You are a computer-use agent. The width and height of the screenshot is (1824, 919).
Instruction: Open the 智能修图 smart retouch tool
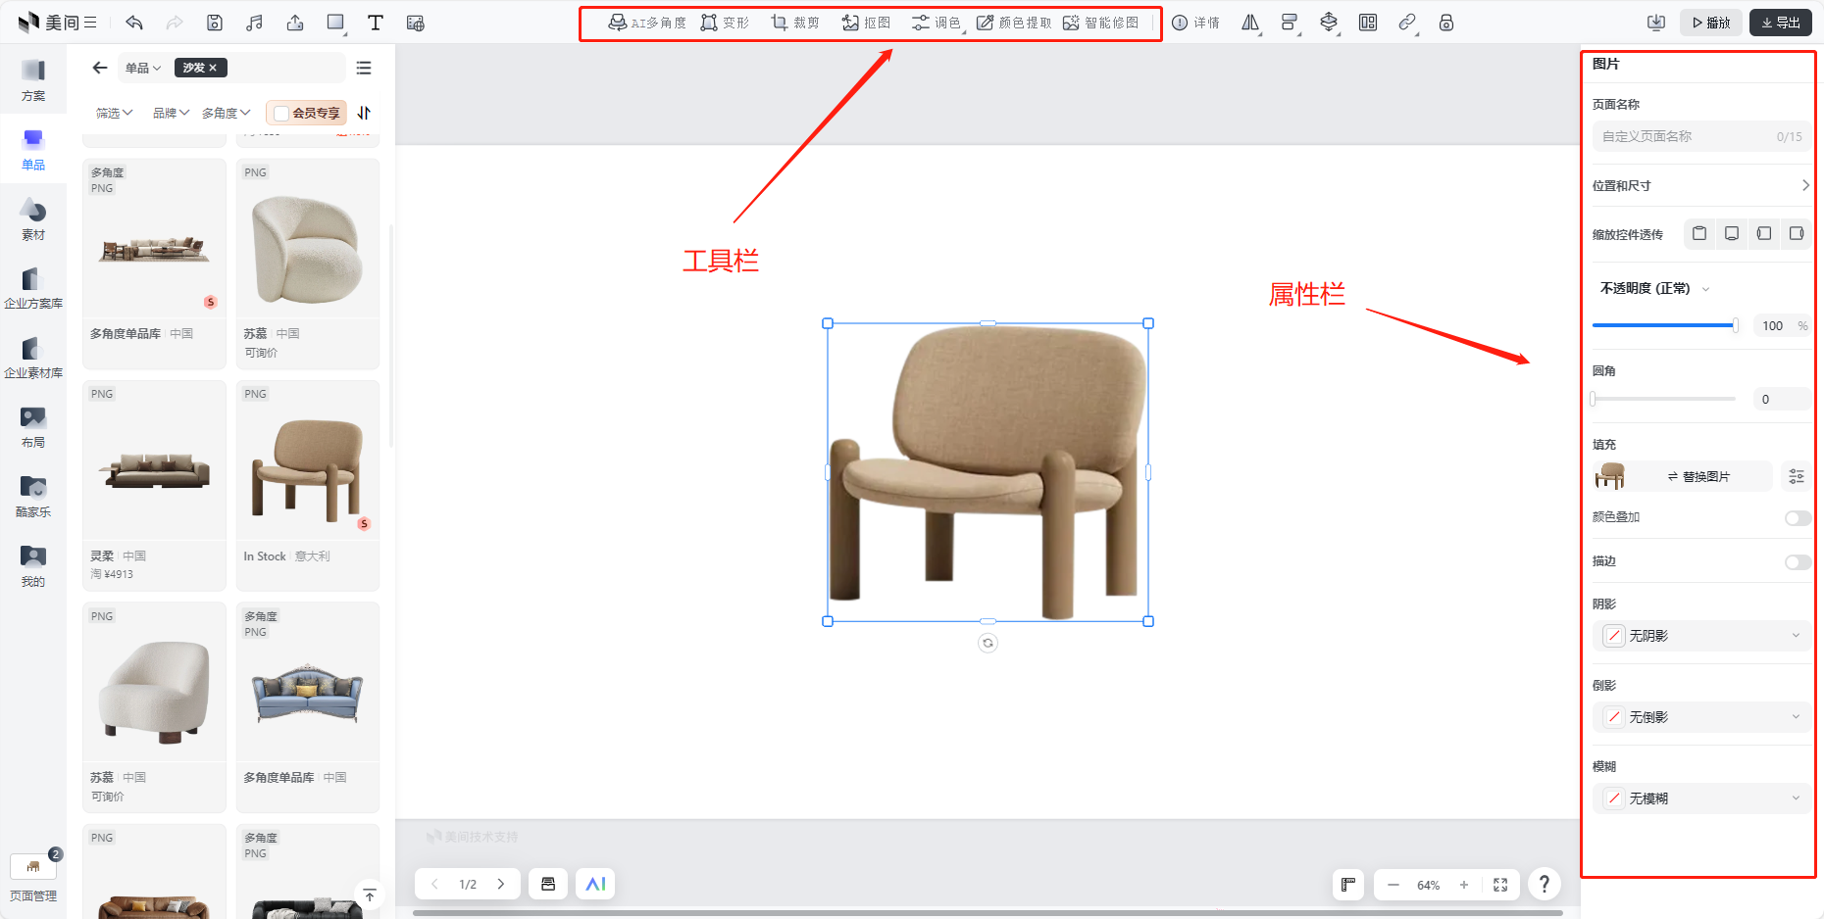coord(1100,23)
